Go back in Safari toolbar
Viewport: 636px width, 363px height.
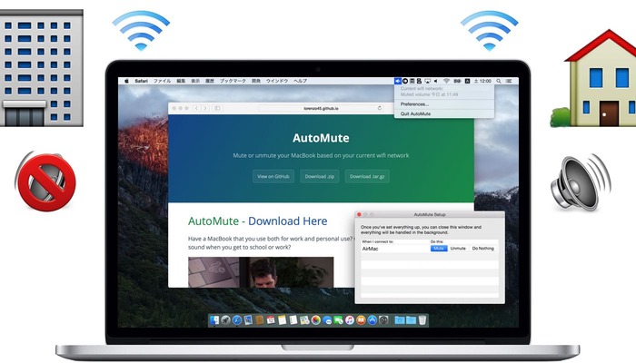[197, 108]
